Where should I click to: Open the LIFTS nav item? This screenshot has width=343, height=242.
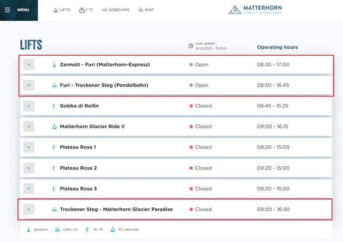62,10
